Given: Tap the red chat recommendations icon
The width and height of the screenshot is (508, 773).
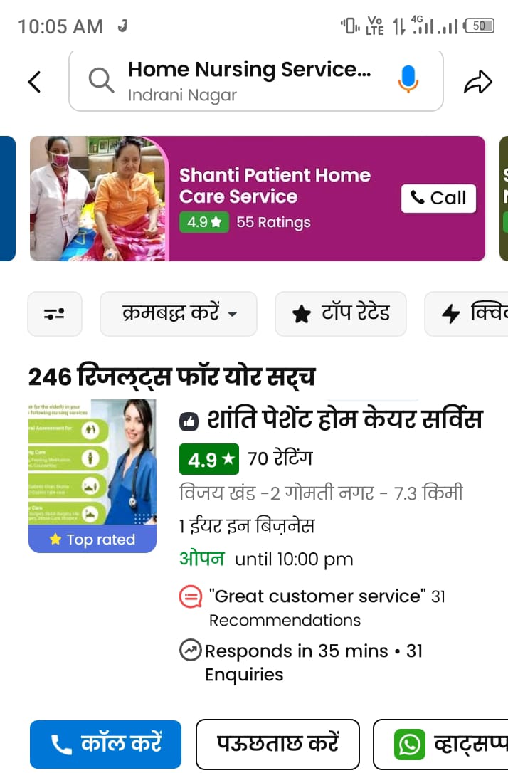Looking at the screenshot, I should click(190, 596).
